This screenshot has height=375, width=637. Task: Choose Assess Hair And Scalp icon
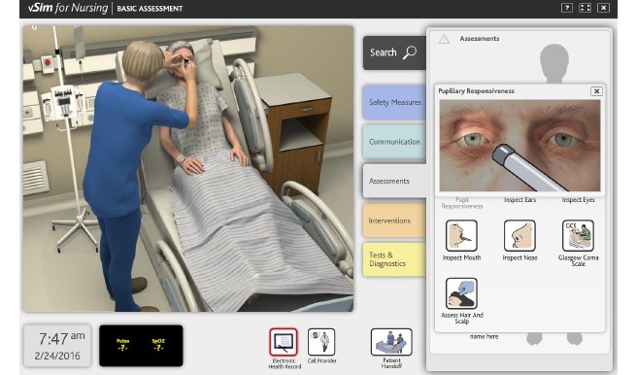(x=461, y=293)
